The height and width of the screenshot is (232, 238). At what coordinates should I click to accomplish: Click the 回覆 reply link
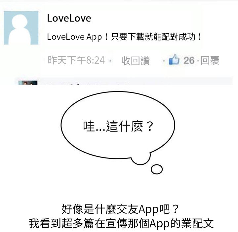[x=210, y=60]
